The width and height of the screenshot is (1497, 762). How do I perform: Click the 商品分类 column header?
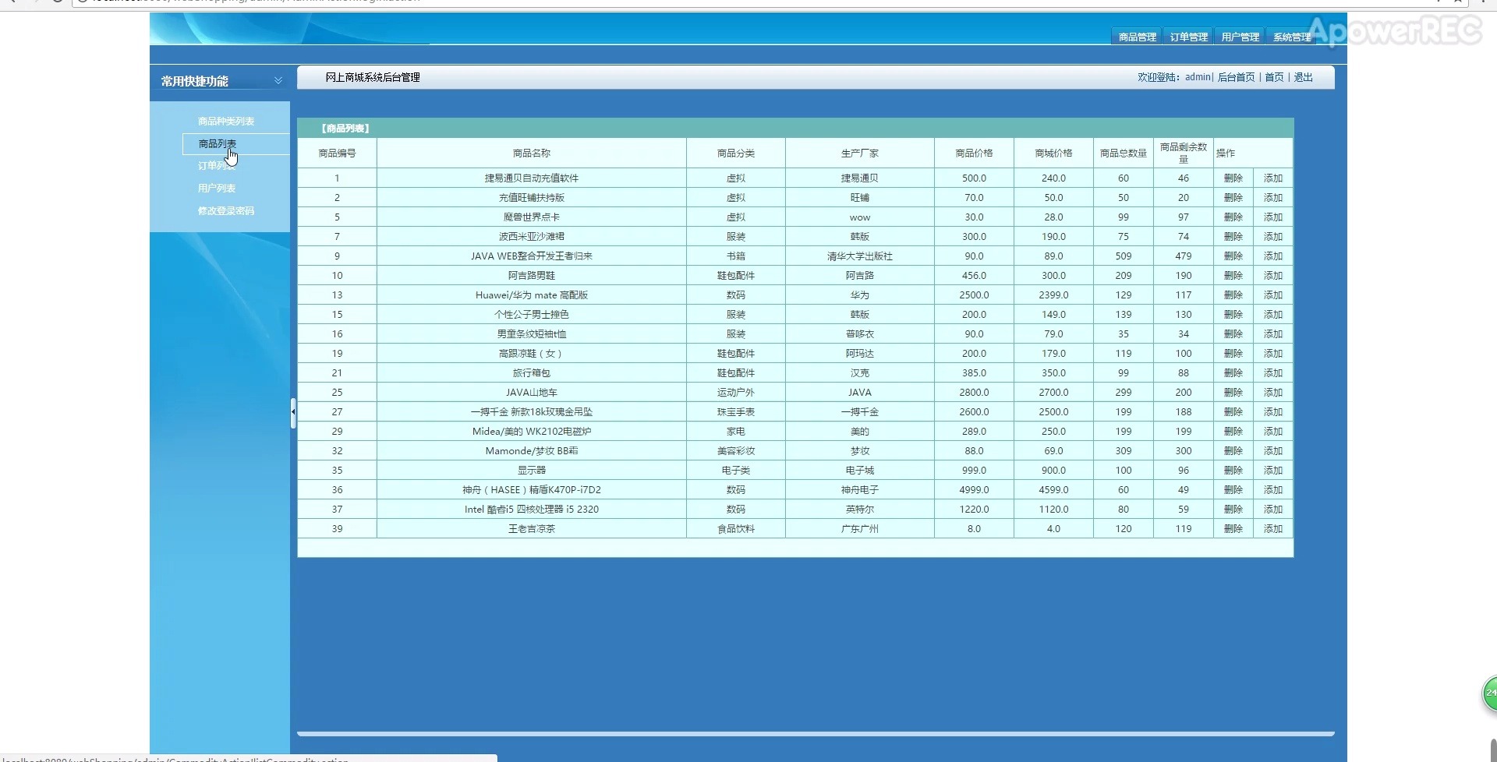click(736, 153)
